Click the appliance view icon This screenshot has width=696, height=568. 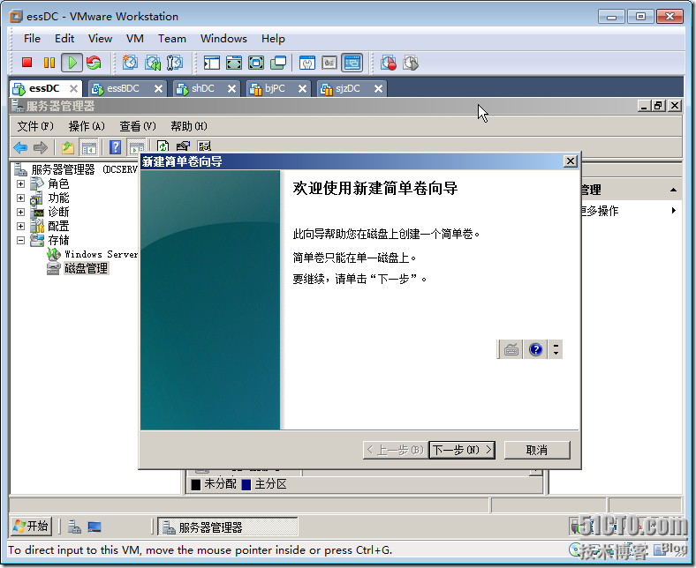(x=329, y=63)
